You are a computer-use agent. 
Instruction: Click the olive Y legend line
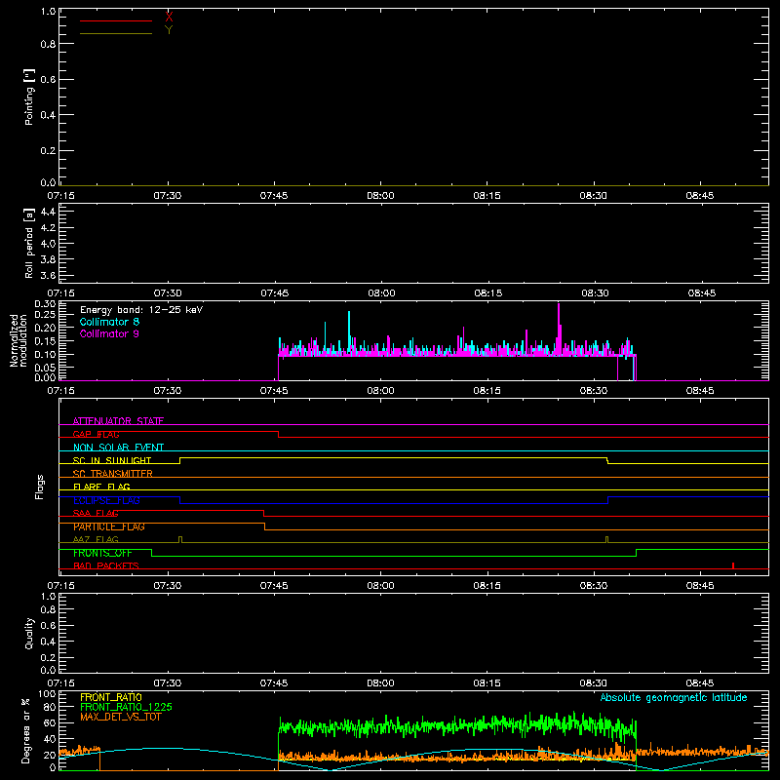click(x=116, y=33)
